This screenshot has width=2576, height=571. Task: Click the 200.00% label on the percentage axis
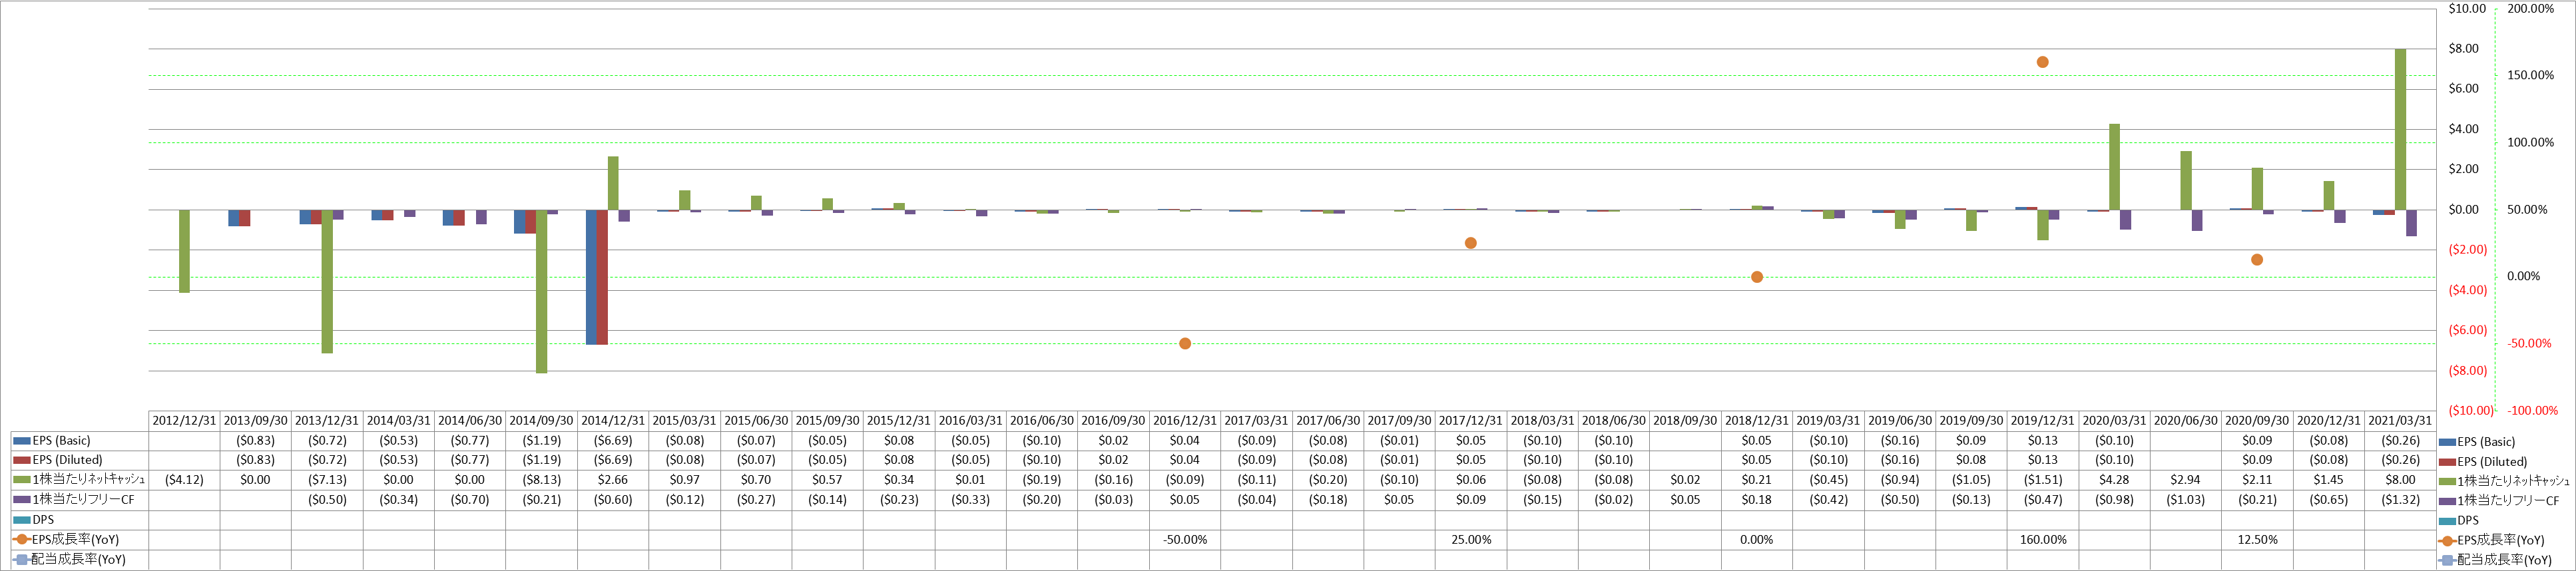[x=2531, y=8]
